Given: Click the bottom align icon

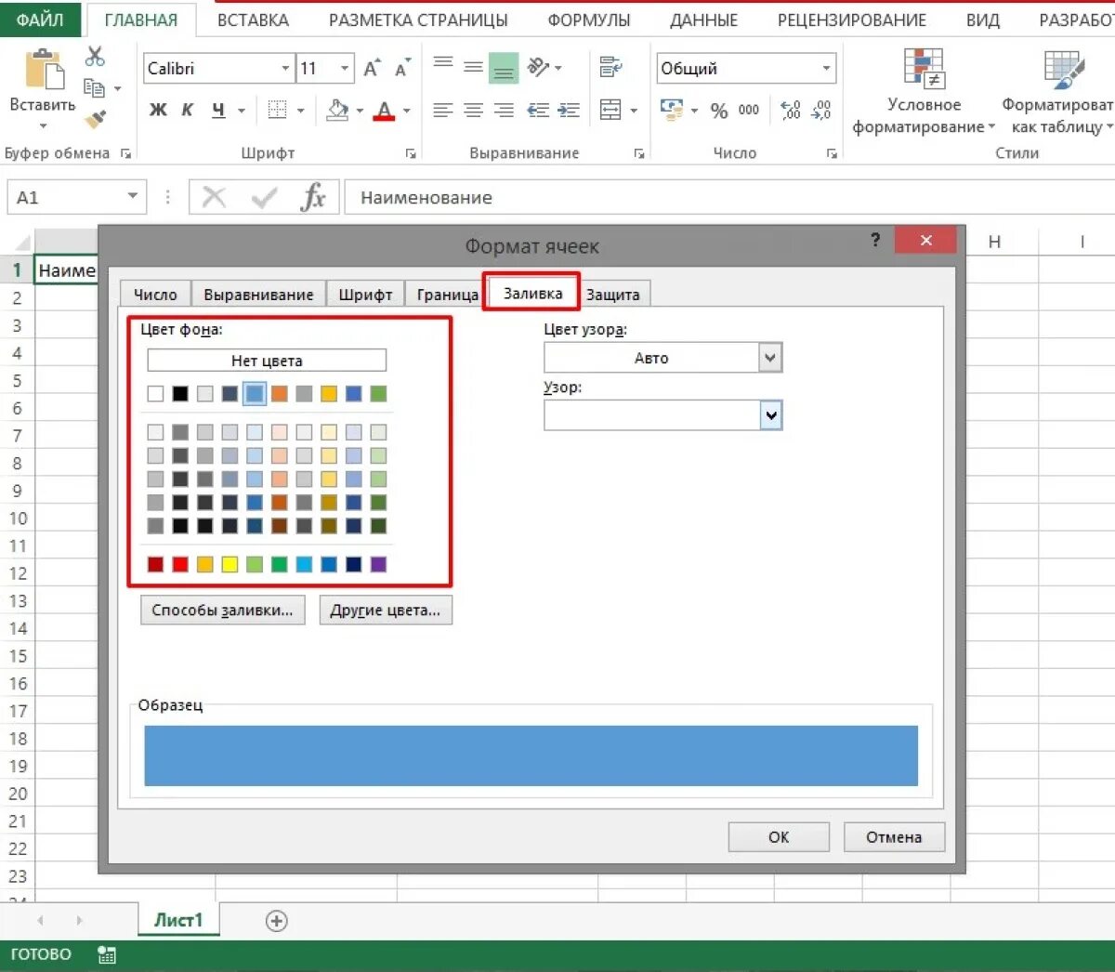Looking at the screenshot, I should (x=504, y=67).
